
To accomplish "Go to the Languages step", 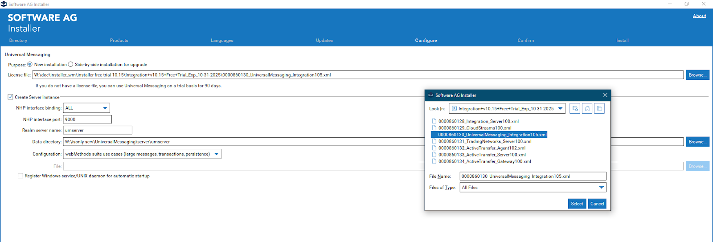I will point(222,41).
